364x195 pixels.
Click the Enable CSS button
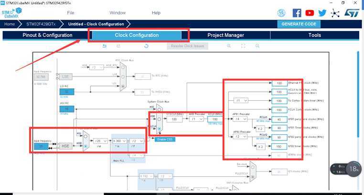pos(165,140)
